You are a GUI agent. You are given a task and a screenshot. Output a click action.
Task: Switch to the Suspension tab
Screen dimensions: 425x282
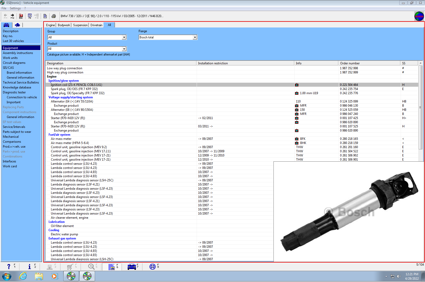point(80,25)
